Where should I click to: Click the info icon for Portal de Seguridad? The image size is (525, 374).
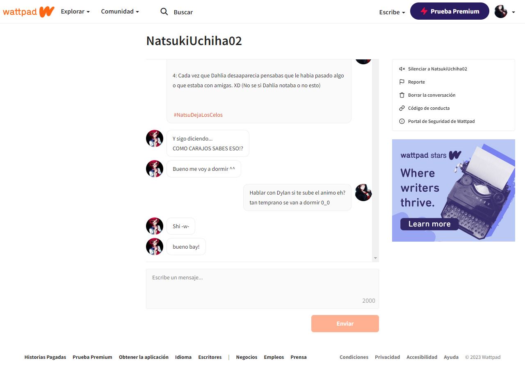[x=402, y=121]
